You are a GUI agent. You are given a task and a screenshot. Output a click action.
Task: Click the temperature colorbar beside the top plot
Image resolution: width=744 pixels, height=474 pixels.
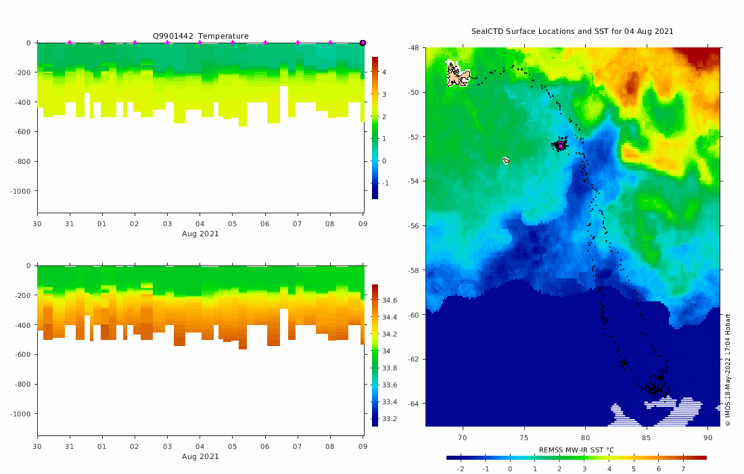point(375,128)
